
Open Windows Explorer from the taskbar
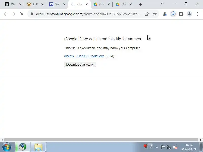click(x=38, y=147)
